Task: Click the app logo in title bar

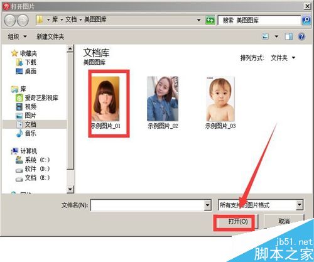Action: [6, 6]
